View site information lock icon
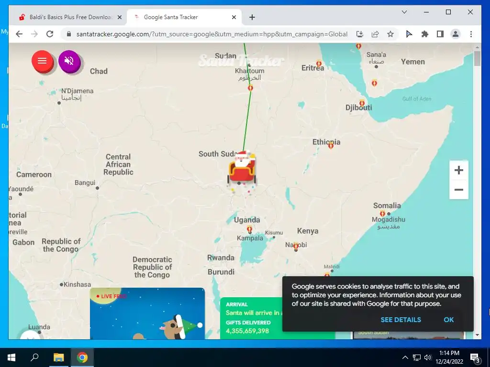This screenshot has width=490, height=367. (x=69, y=34)
